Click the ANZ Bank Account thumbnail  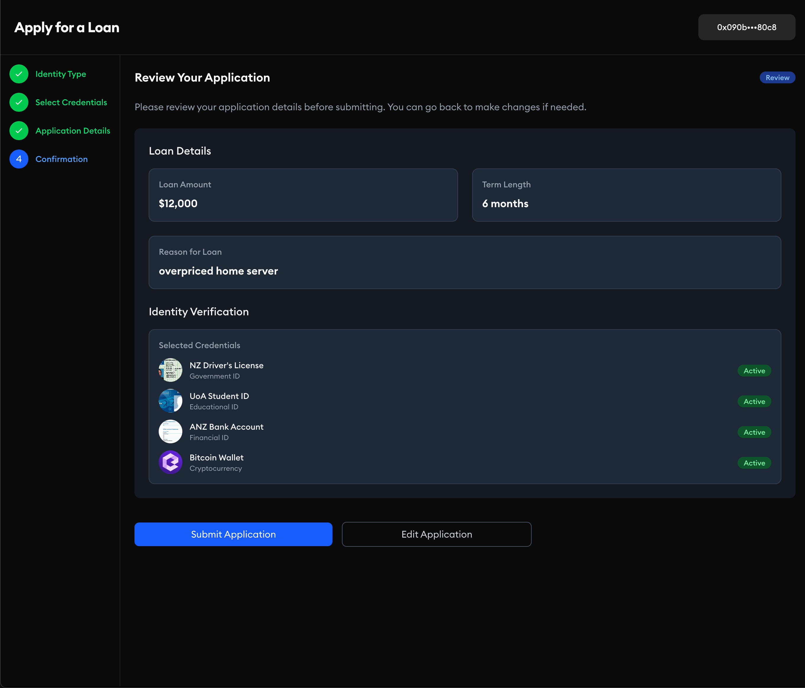pyautogui.click(x=170, y=431)
